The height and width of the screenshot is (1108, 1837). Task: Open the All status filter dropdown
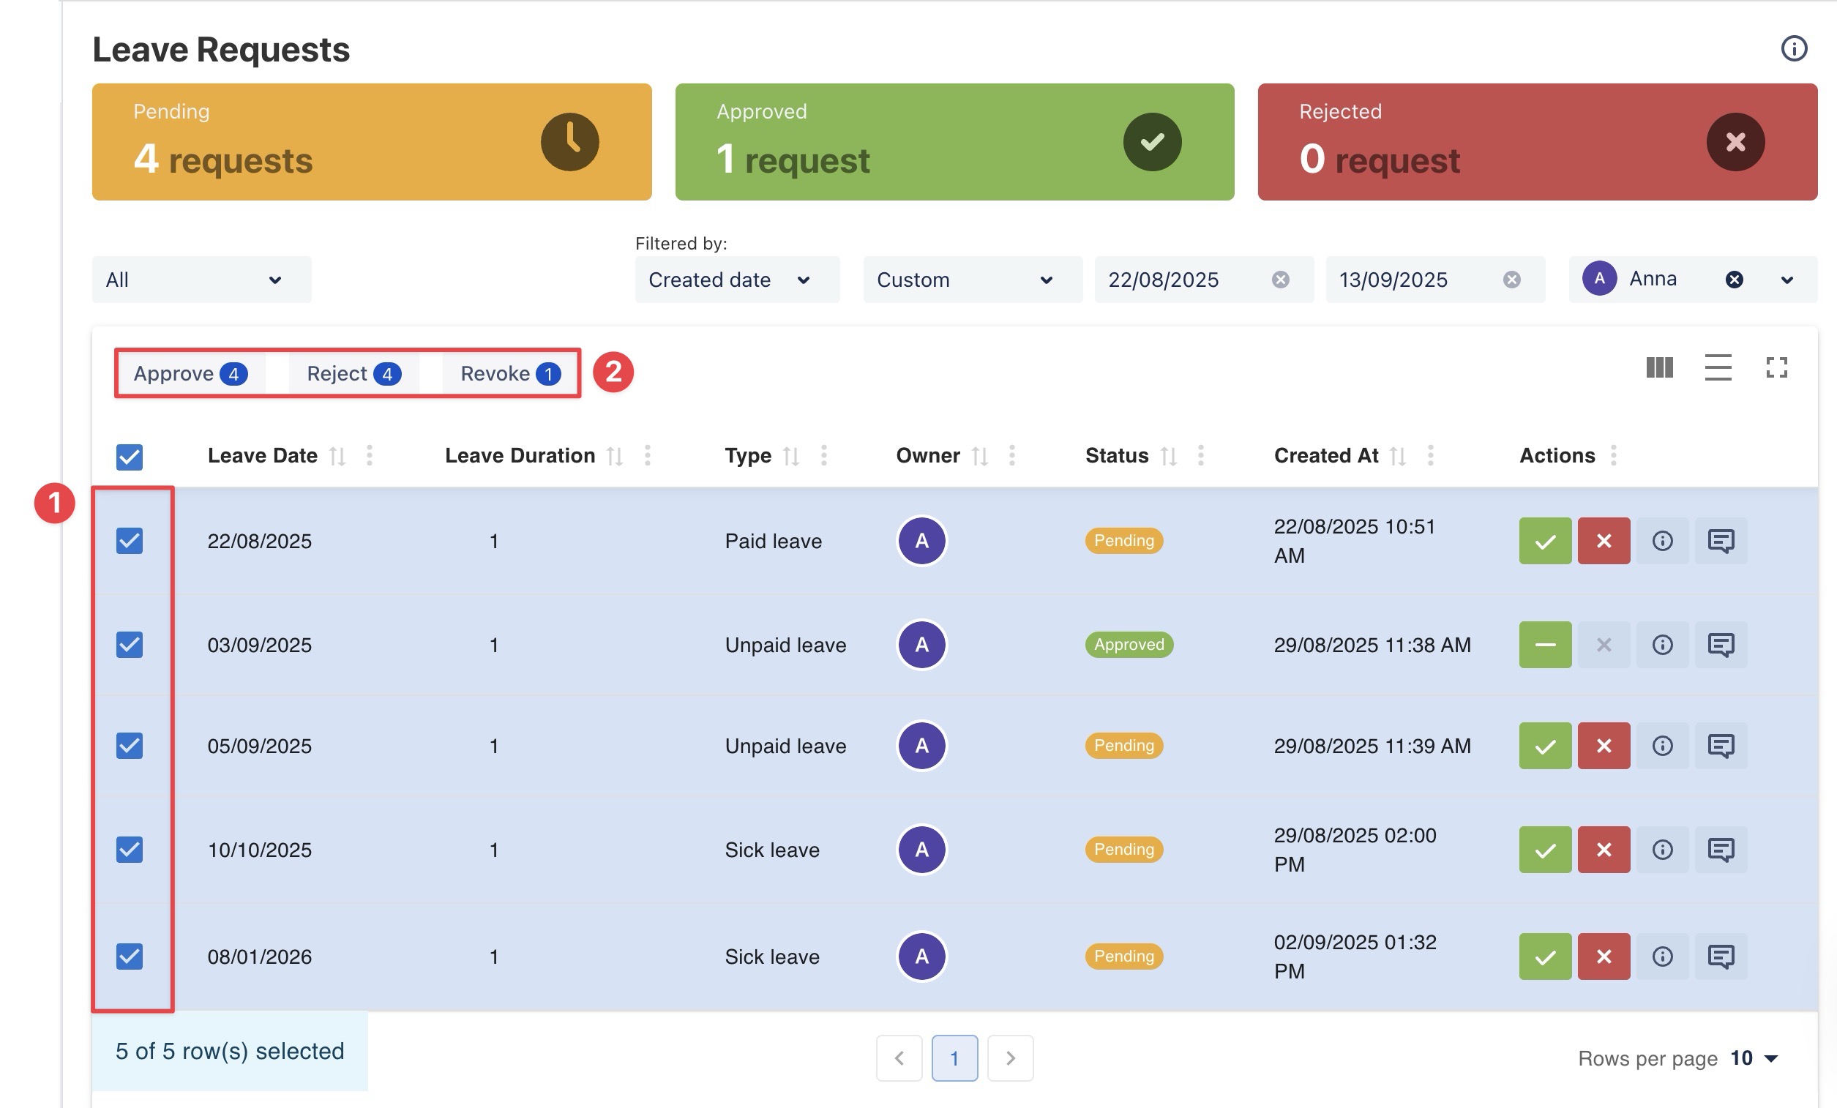pos(201,280)
